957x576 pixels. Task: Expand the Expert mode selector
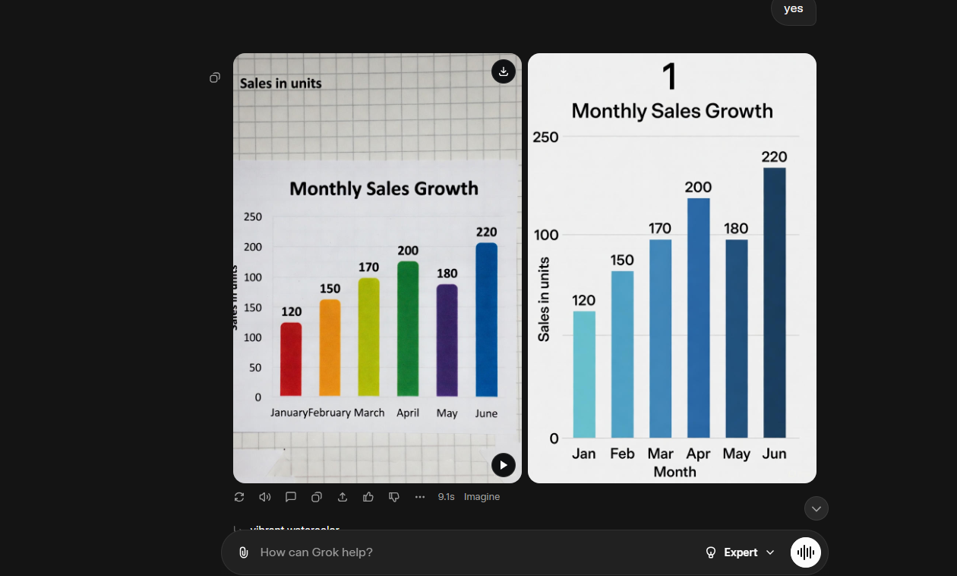coord(771,552)
